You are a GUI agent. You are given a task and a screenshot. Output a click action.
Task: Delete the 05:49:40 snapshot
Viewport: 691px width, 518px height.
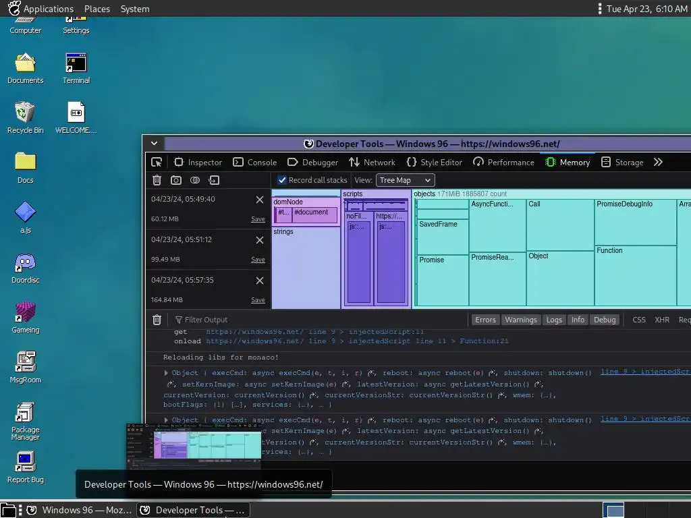tap(260, 200)
